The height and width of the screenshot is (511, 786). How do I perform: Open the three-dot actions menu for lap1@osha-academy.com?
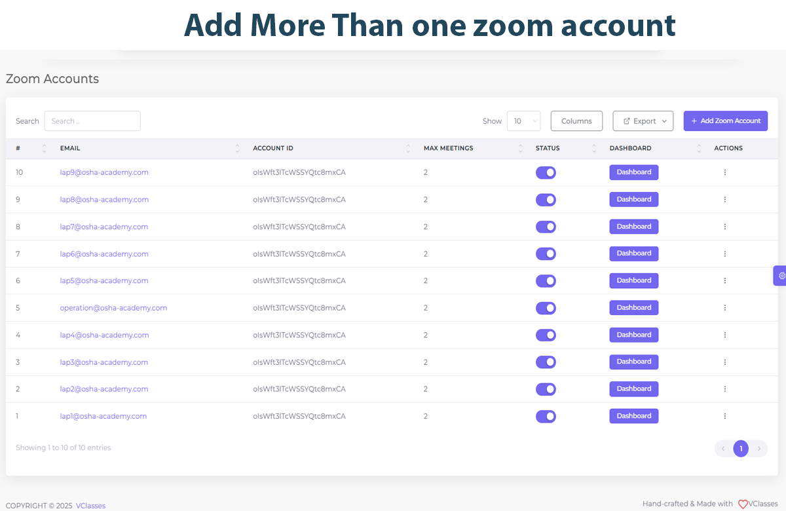click(724, 416)
